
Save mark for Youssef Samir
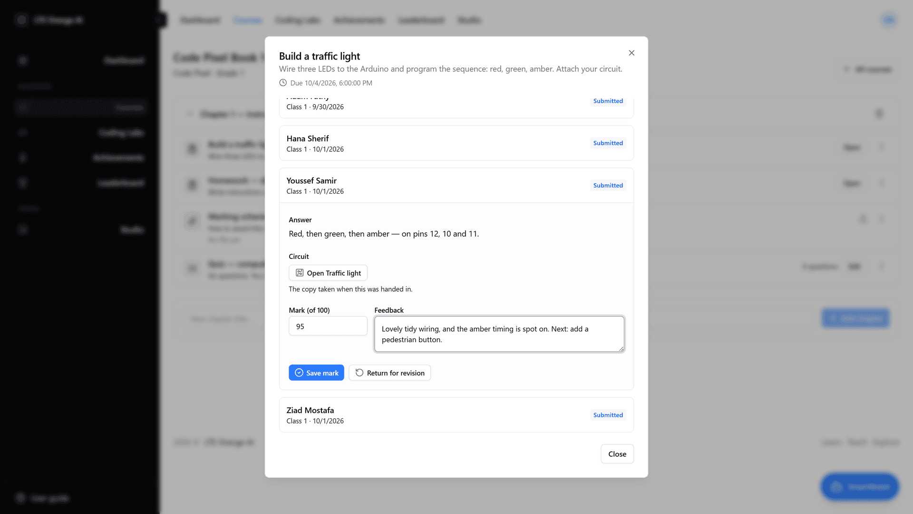click(316, 373)
